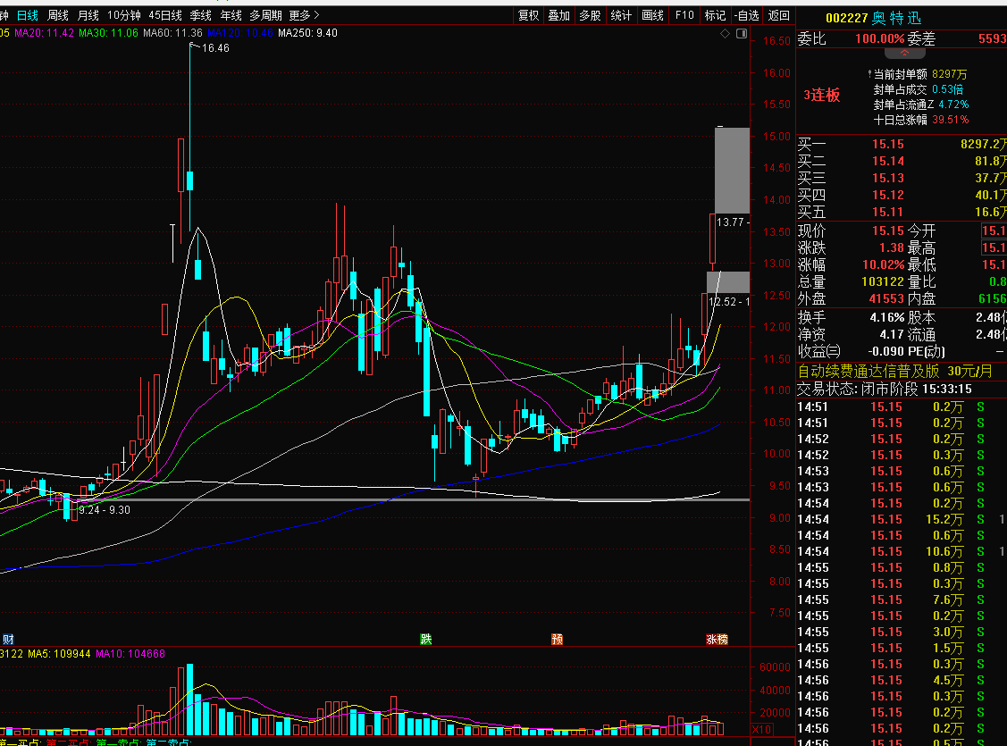The width and height of the screenshot is (1007, 746).
Task: Click the 总量 103122 value
Action: click(x=883, y=281)
